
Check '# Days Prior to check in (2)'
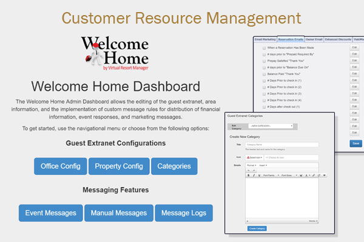click(264, 87)
